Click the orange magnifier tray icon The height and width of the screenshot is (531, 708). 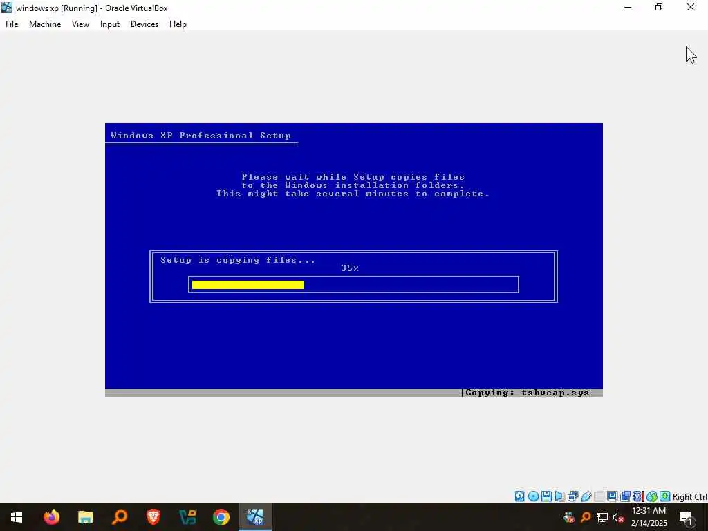coord(586,517)
